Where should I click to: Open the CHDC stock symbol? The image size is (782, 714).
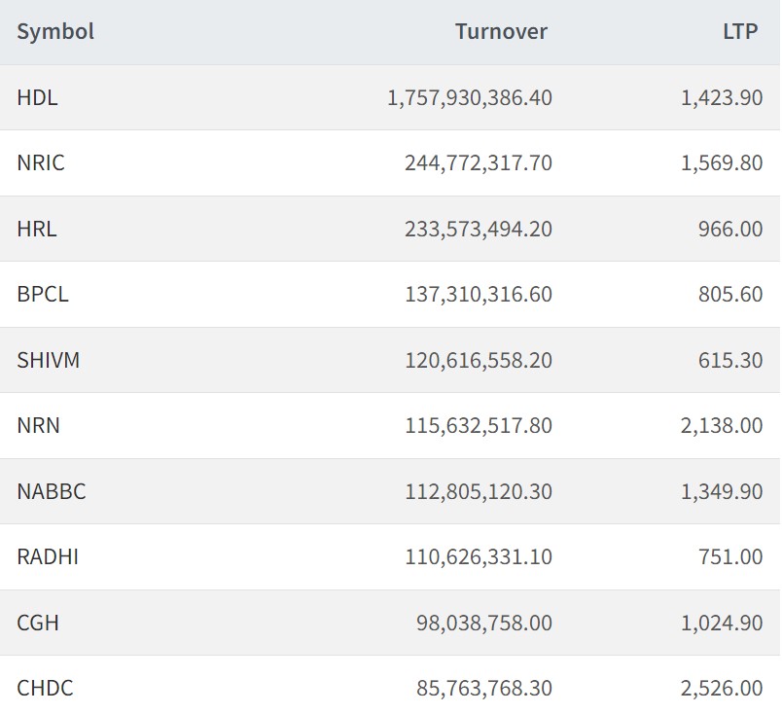point(45,688)
